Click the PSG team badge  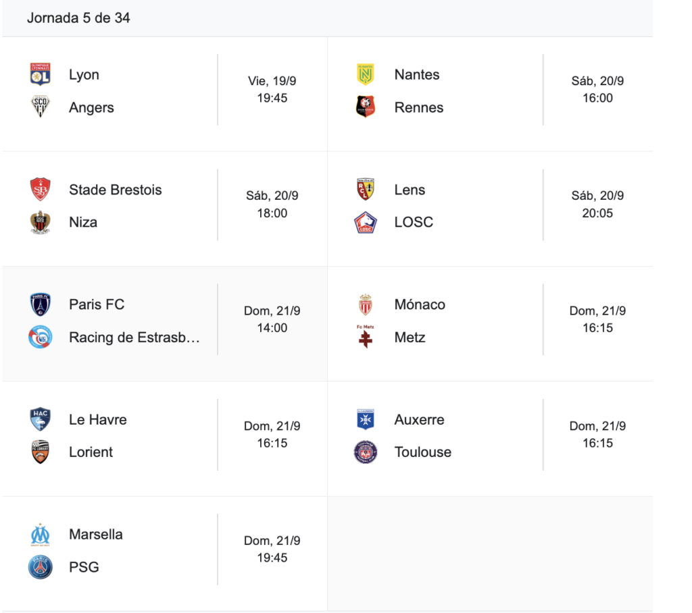tap(41, 567)
